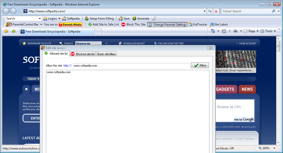The width and height of the screenshot is (283, 153).
Task: Click the Favorites star icon
Action: coord(6,31)
